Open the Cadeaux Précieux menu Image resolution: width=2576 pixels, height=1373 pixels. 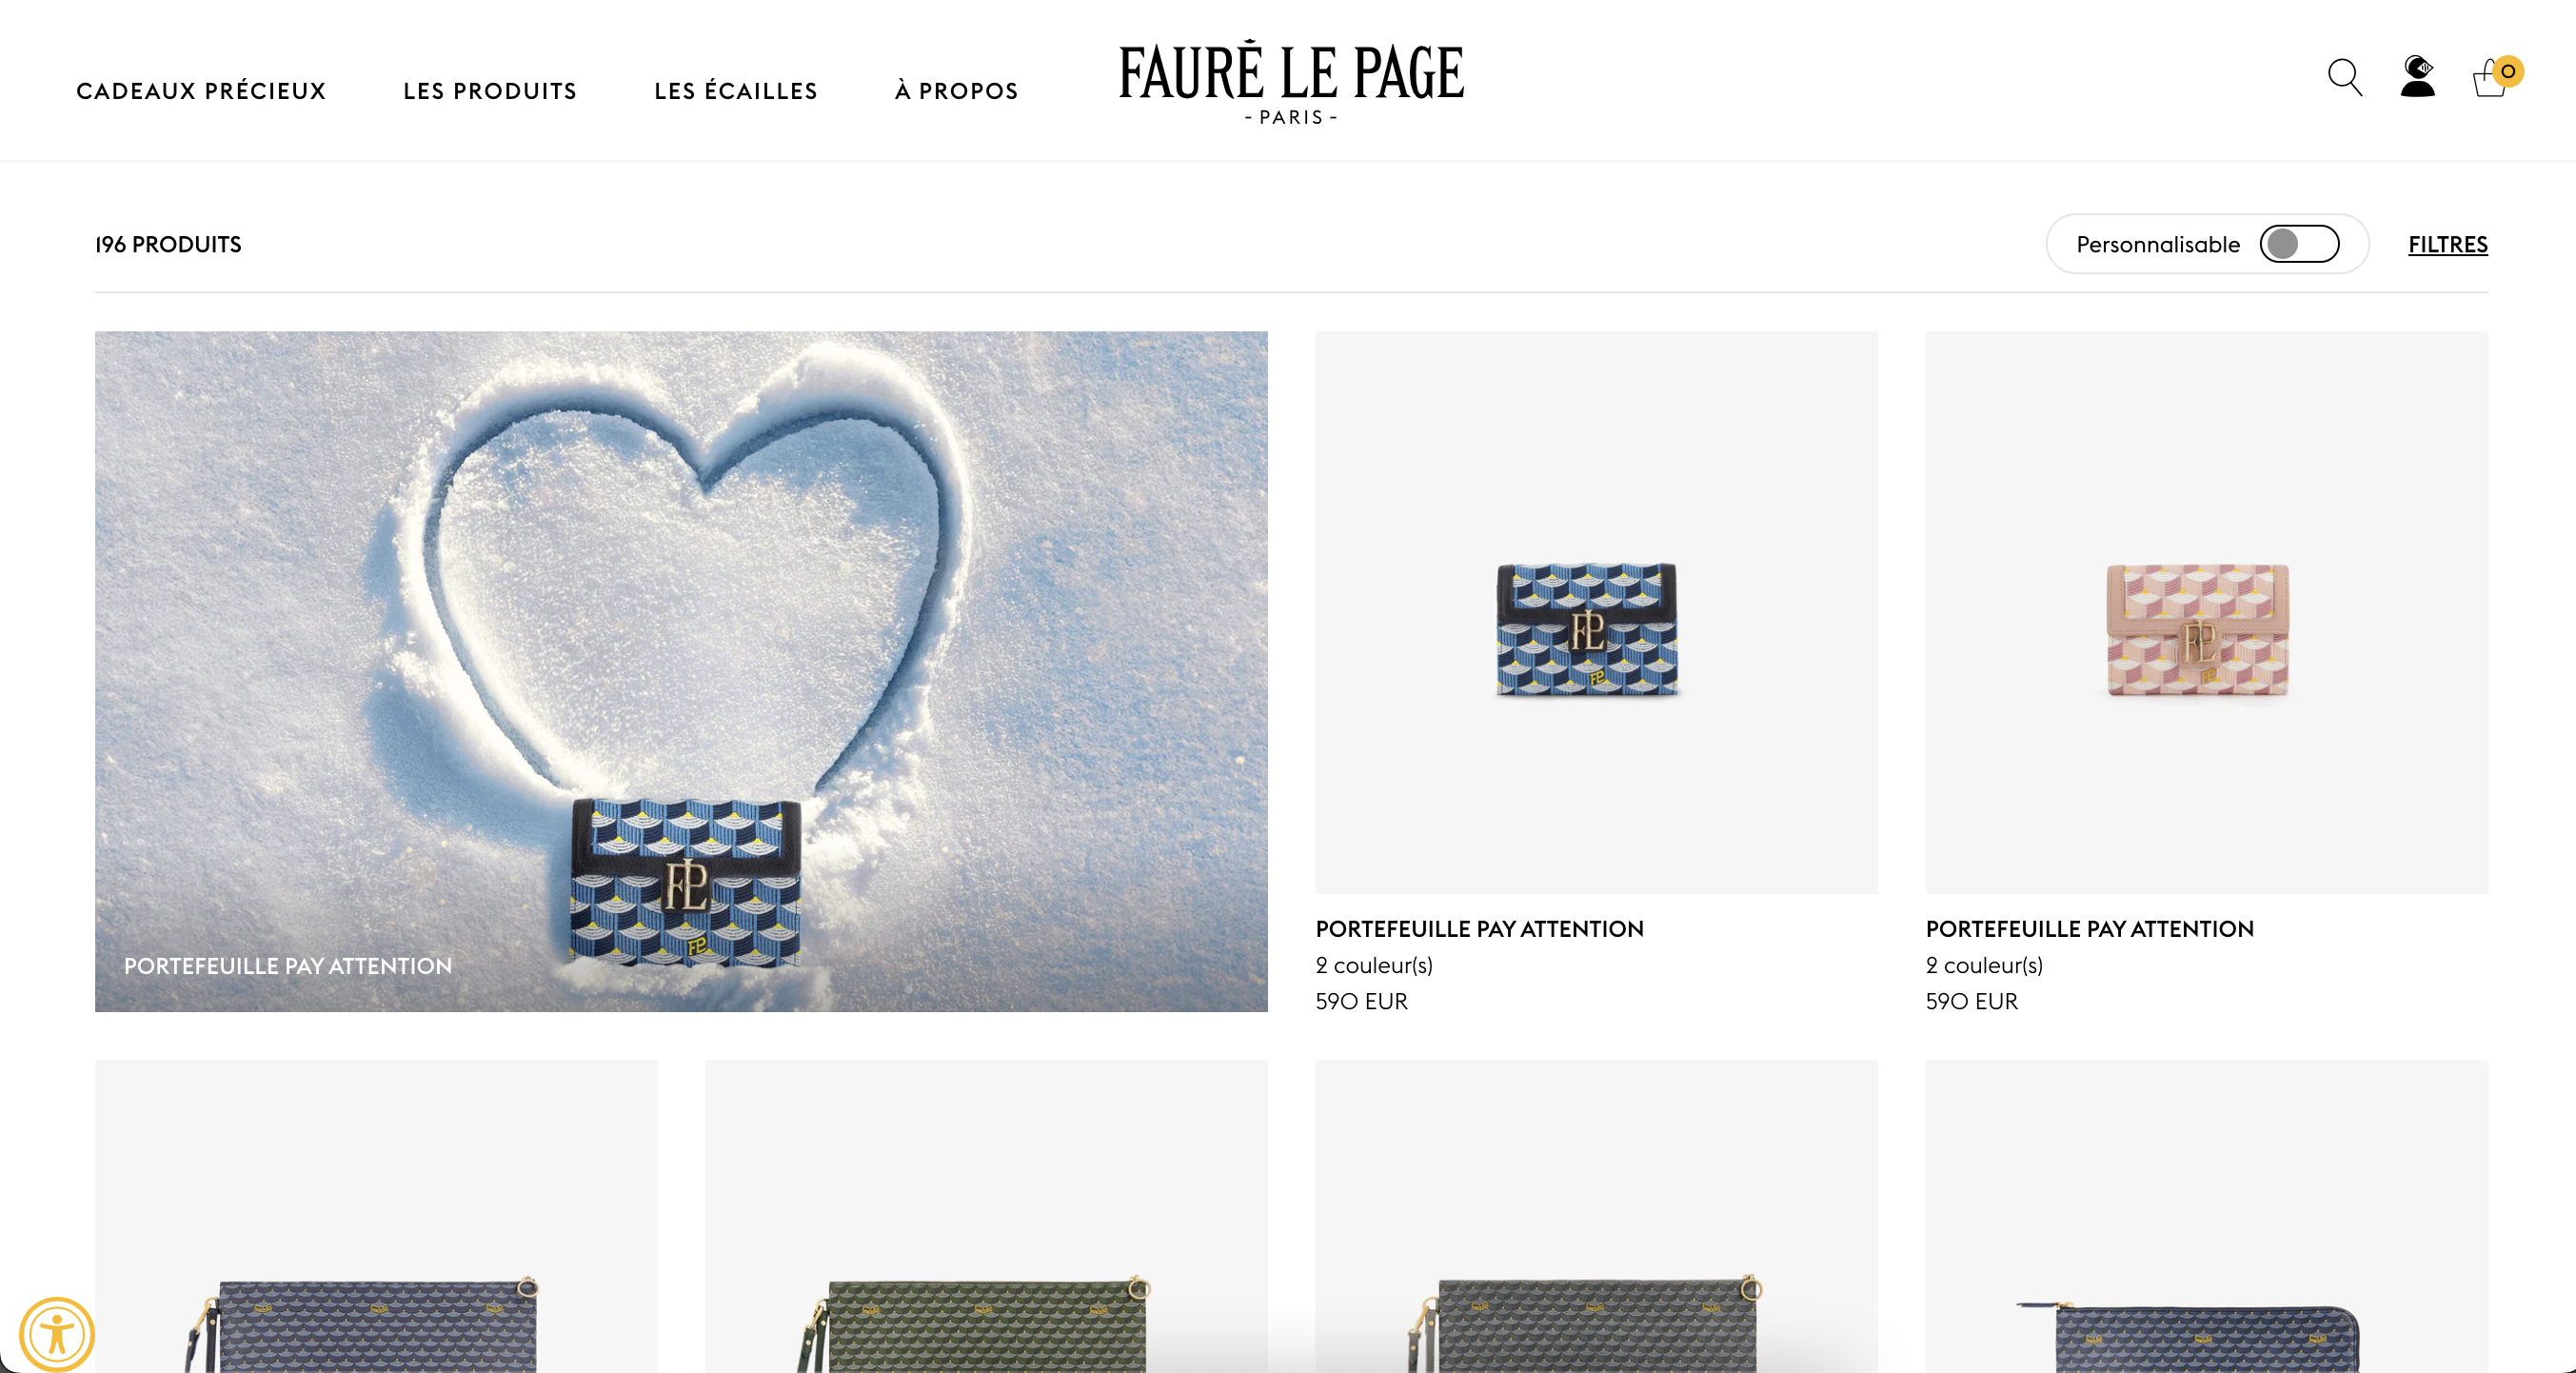(x=201, y=91)
